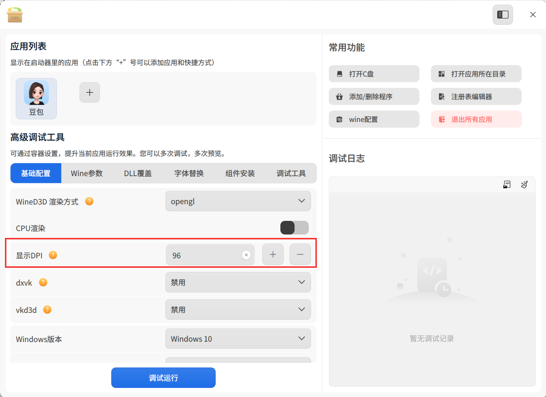
Task: Click the 暂无调试记录 placeholder text
Action: (x=432, y=339)
